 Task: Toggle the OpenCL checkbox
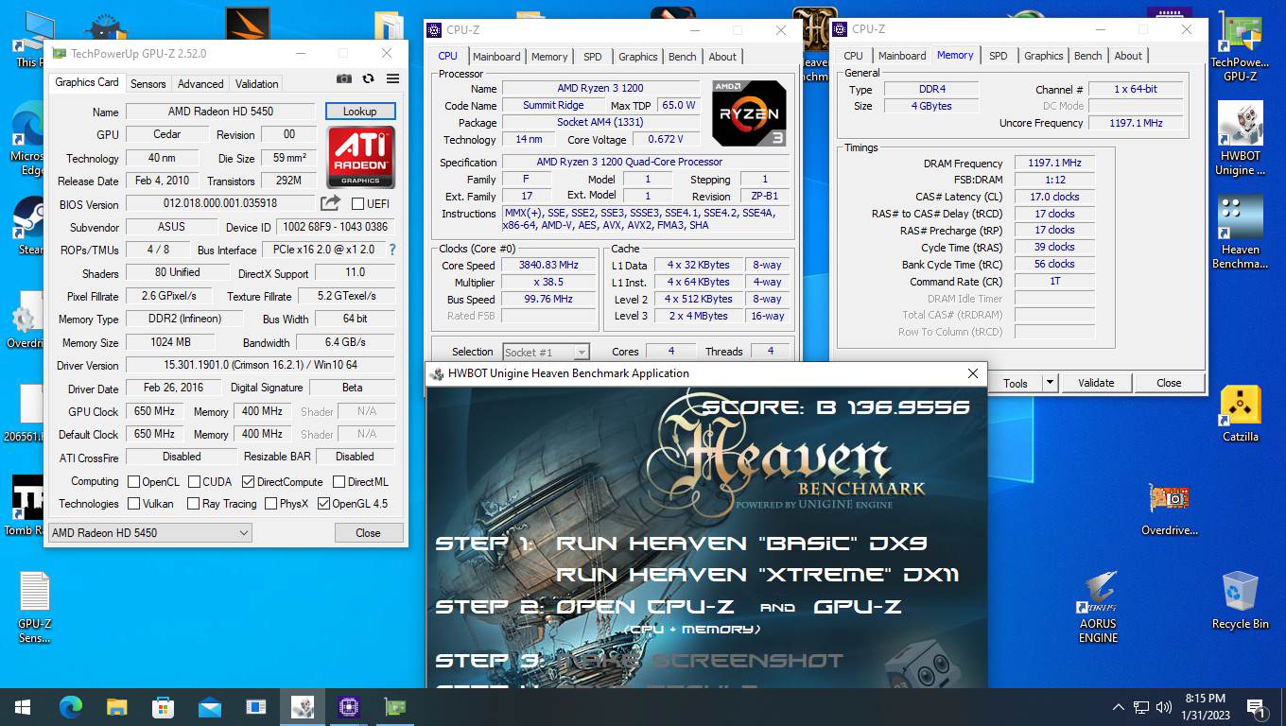pos(133,481)
